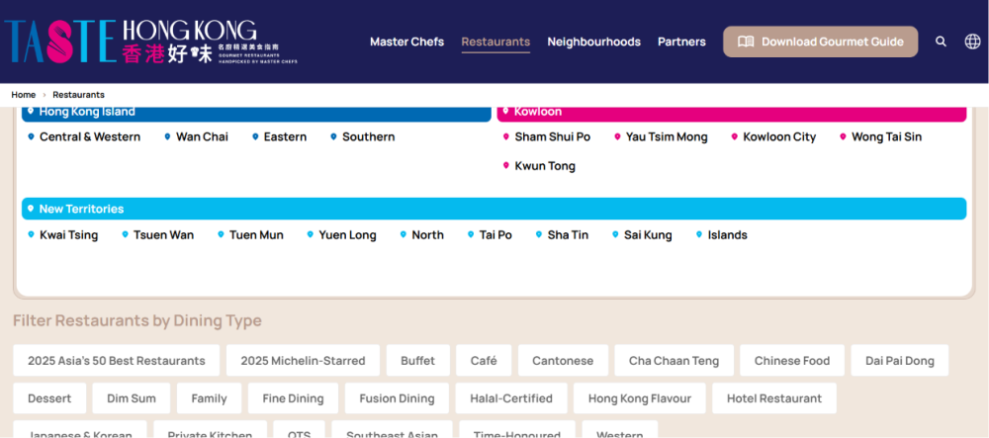Filter by Buffet dining type
This screenshot has height=438, width=989.
418,361
